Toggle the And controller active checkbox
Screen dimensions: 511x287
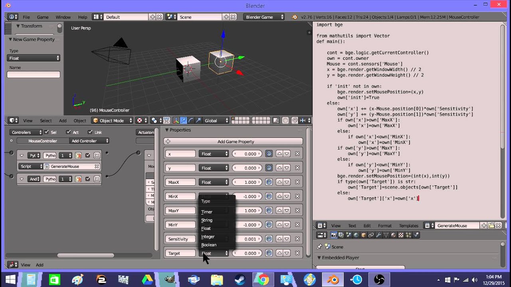point(87,179)
